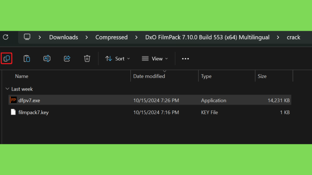Collapse the Last week group

coord(7,89)
